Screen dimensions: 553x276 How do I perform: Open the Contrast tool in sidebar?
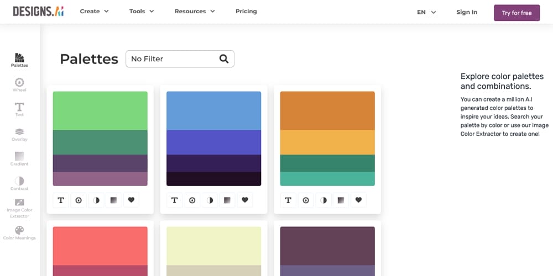click(x=19, y=183)
